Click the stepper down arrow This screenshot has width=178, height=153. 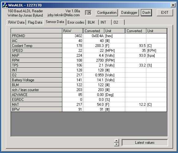click(x=116, y=144)
